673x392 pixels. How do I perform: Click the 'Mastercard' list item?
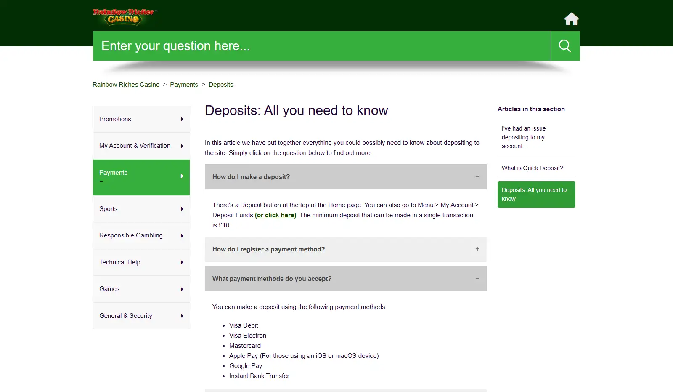coord(245,346)
